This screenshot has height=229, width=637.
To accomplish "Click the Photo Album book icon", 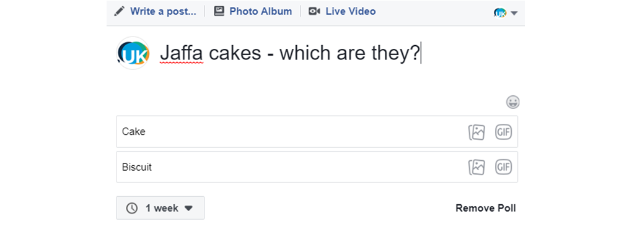I will tap(219, 11).
